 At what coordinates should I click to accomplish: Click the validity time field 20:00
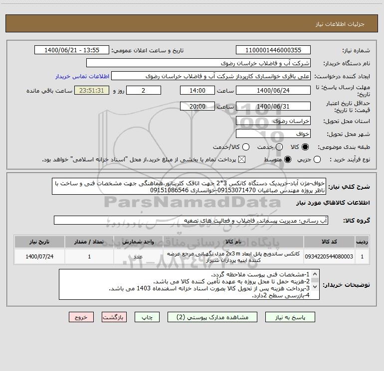click(x=197, y=107)
